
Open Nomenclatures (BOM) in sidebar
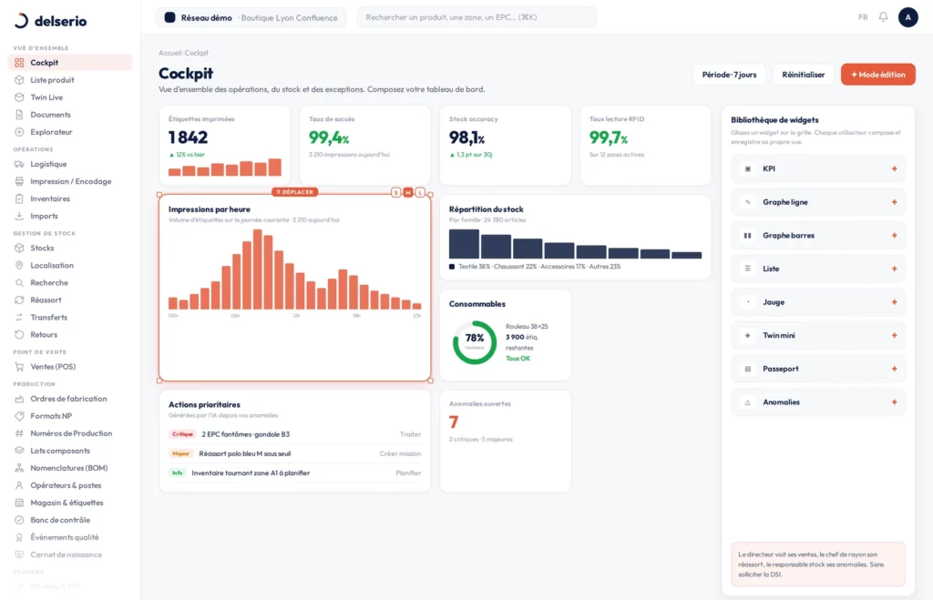(70, 468)
